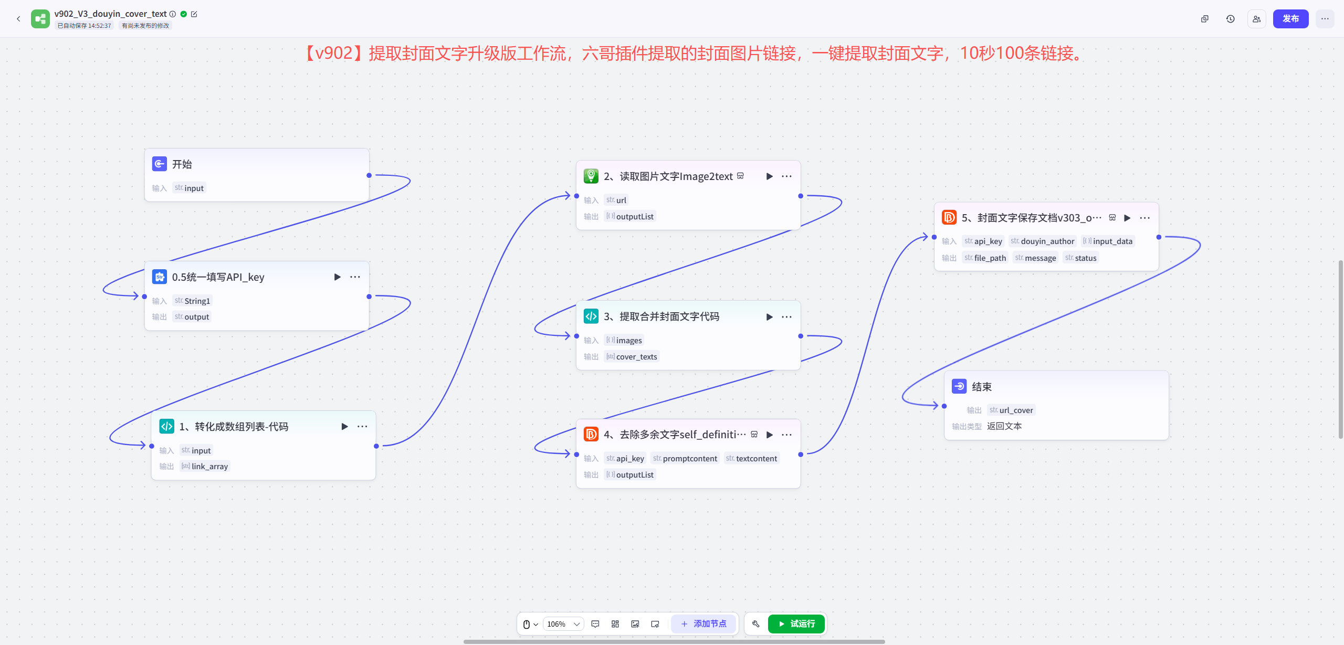This screenshot has width=1344, height=645.
Task: Click the 试运行 test run button
Action: [796, 623]
